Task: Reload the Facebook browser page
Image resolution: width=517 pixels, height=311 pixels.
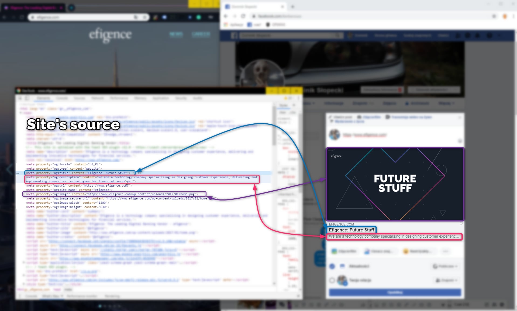Action: tap(243, 16)
